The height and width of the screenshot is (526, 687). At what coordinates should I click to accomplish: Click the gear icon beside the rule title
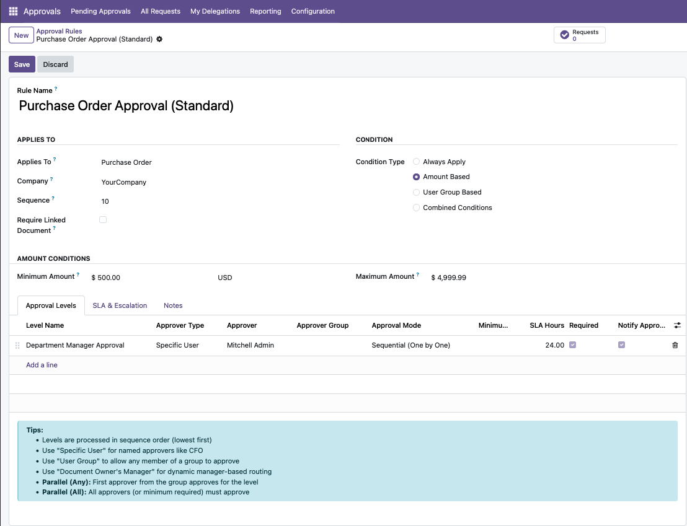(159, 39)
